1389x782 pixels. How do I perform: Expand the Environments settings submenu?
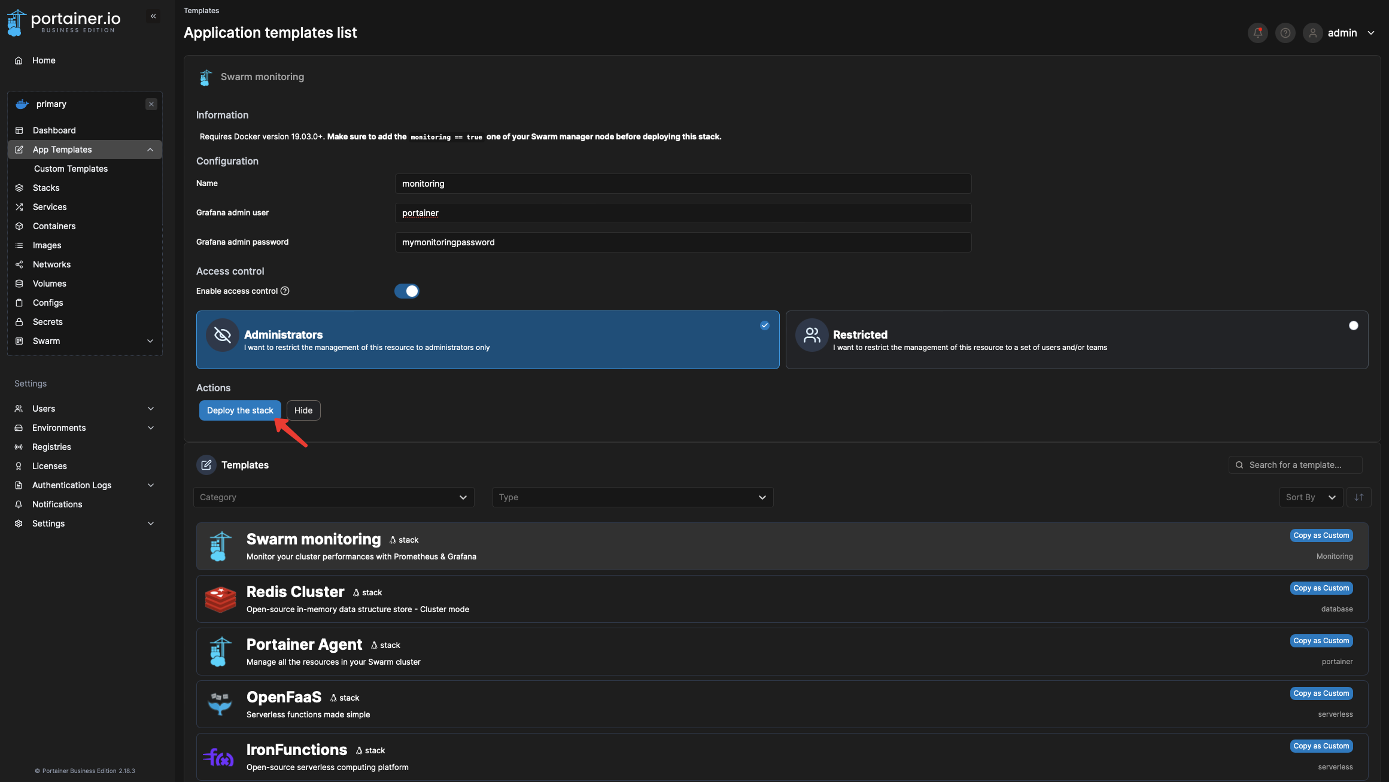(151, 428)
